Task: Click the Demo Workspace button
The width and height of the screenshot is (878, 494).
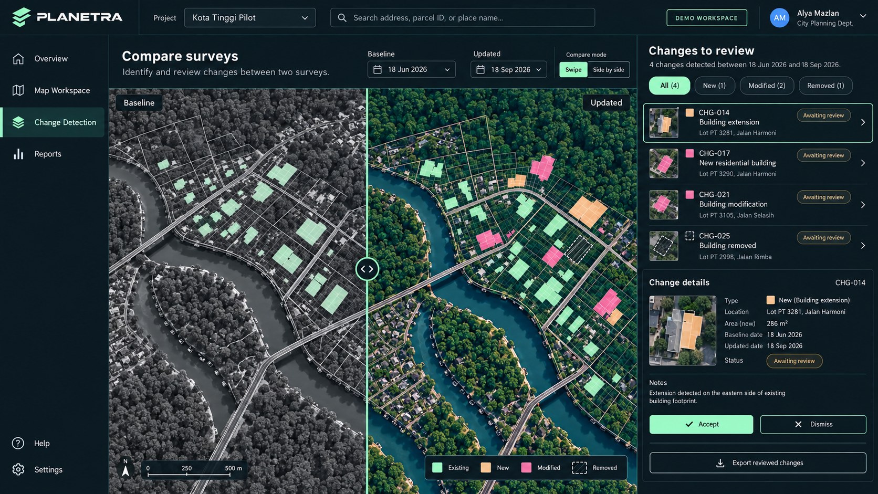Action: 706,18
